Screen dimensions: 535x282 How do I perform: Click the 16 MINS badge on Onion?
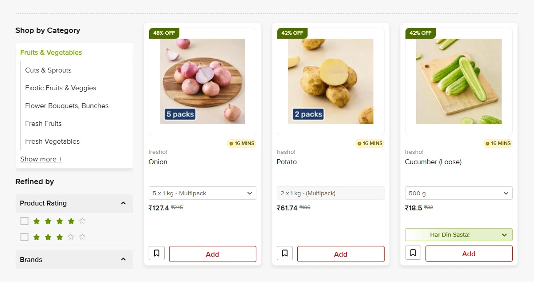click(241, 143)
